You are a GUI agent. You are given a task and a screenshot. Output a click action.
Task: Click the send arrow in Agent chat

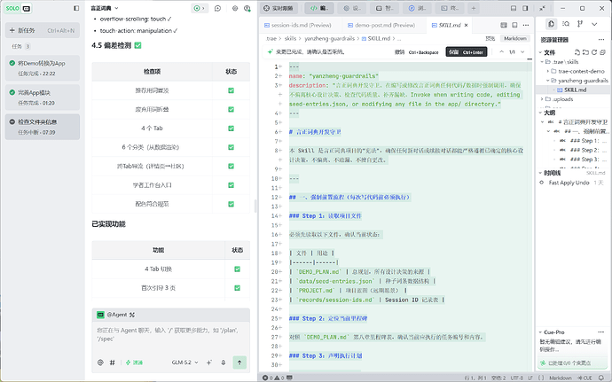[239, 363]
